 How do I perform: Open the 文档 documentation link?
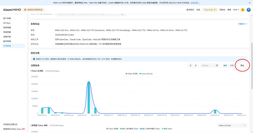tap(198, 10)
